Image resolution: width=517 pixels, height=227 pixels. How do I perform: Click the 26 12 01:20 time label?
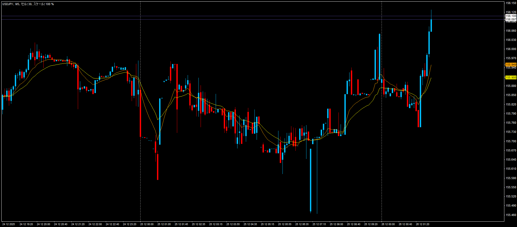[422, 224]
